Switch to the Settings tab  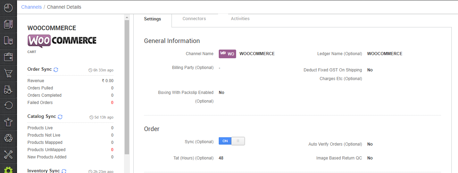point(152,19)
